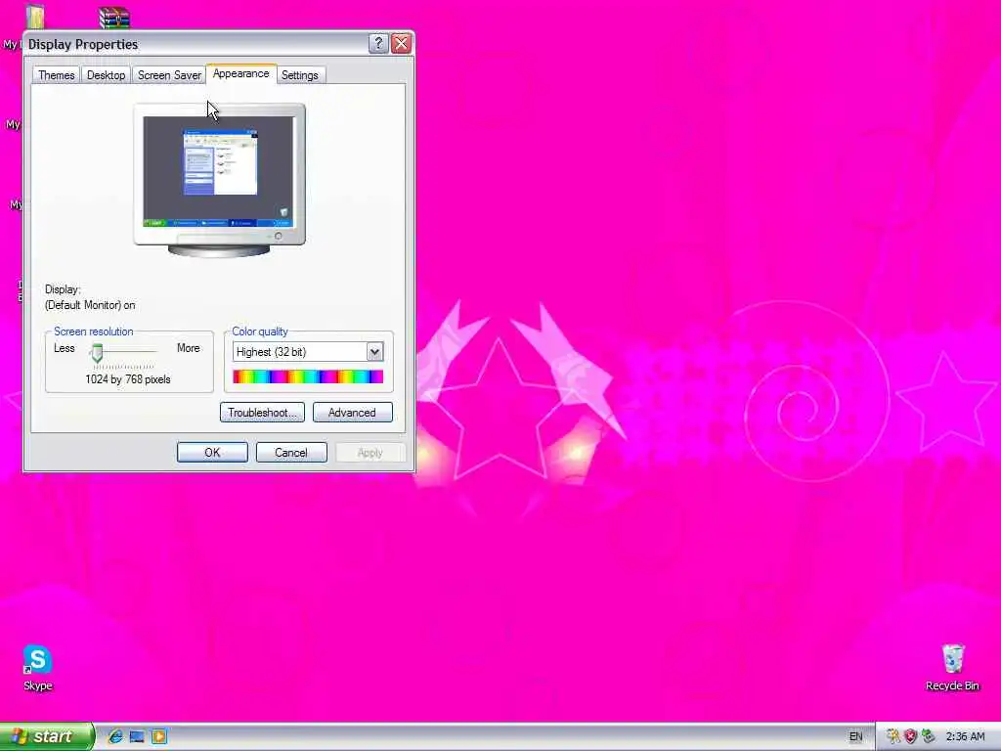Screen dimensions: 1001x751
Task: Click the Less label of resolution slider
Action: (x=64, y=348)
